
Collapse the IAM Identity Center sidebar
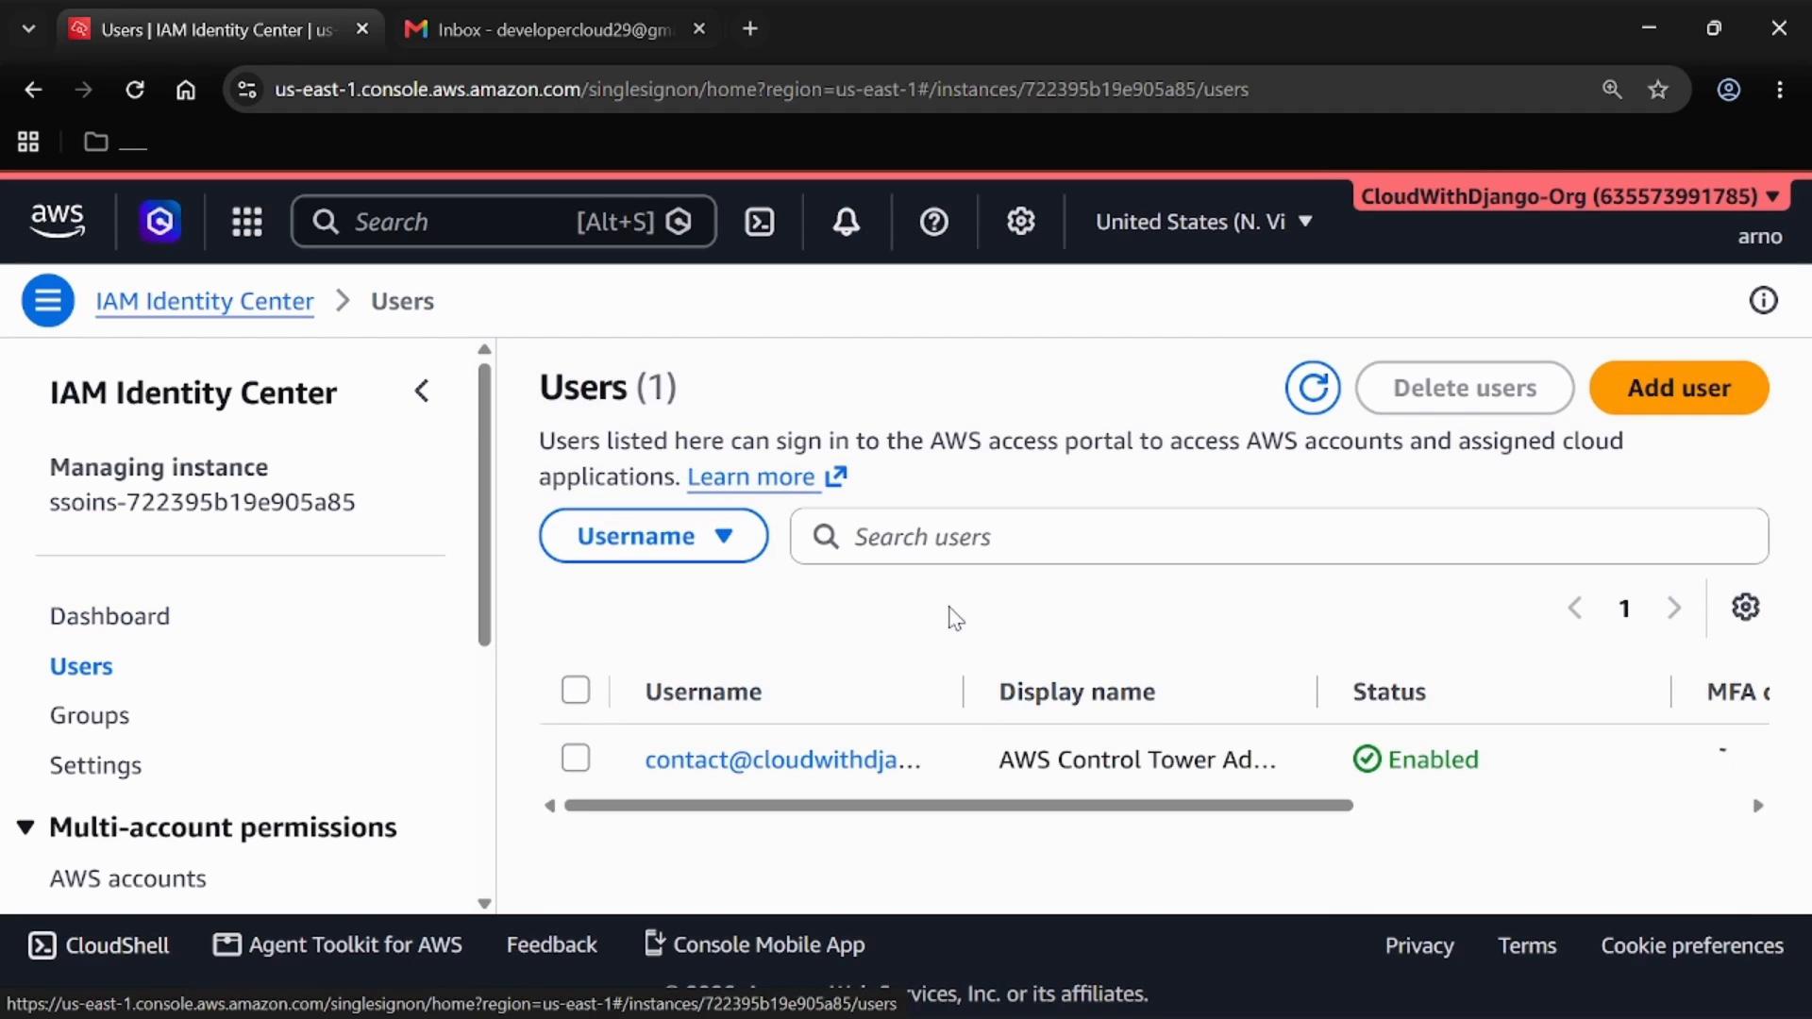422,392
